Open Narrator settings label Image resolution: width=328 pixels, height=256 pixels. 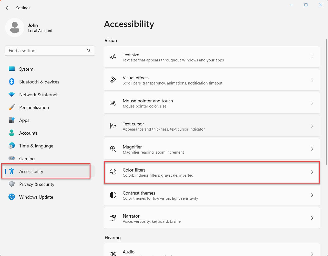131,216
